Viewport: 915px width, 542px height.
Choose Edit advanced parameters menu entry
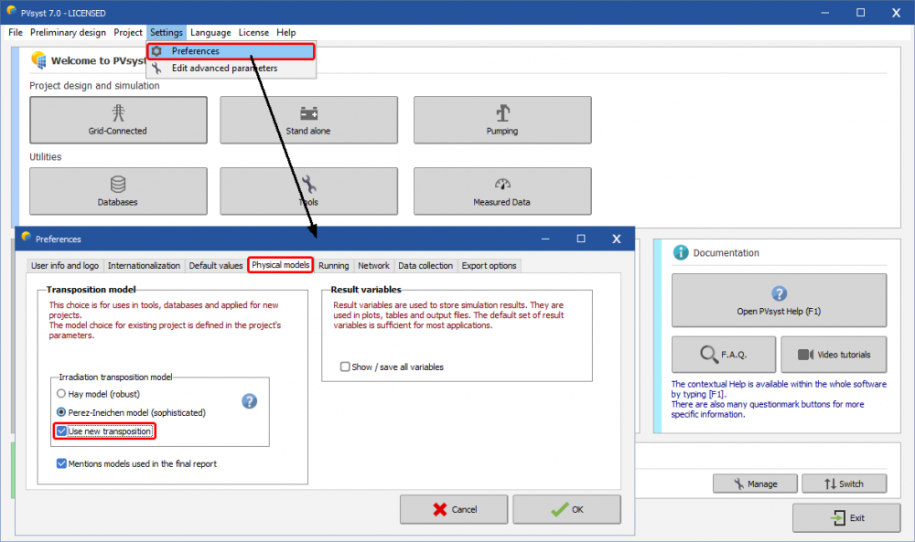coord(223,68)
